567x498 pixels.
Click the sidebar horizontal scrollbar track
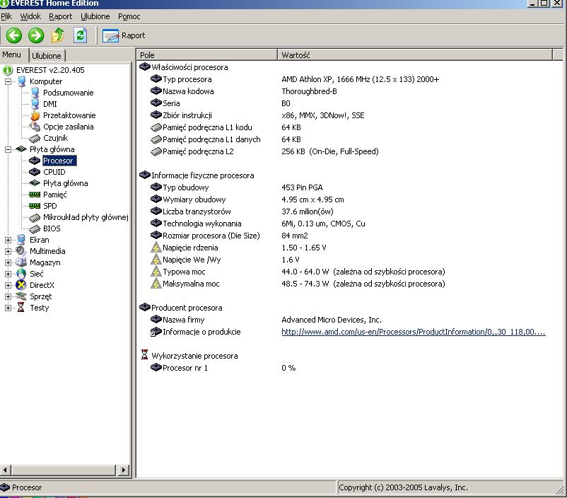tap(64, 470)
